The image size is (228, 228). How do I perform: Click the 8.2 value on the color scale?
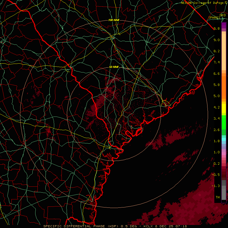pos(217,51)
